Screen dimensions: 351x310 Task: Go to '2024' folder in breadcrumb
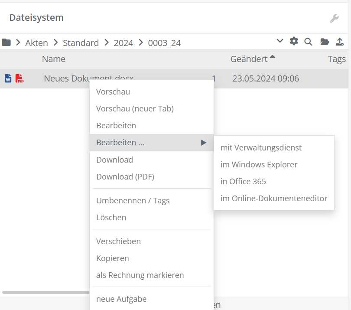click(x=123, y=43)
